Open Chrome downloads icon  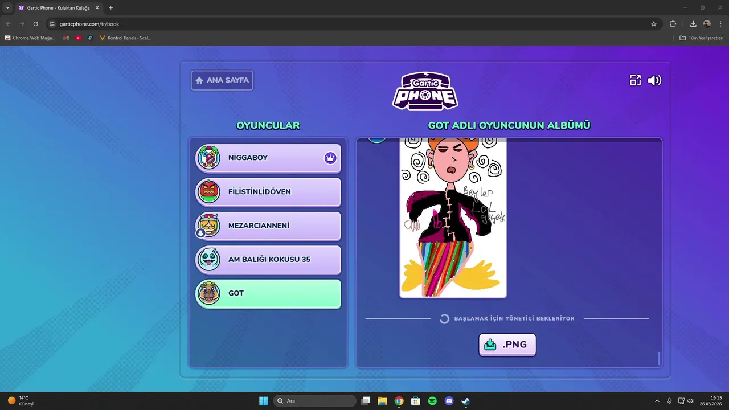pos(693,24)
